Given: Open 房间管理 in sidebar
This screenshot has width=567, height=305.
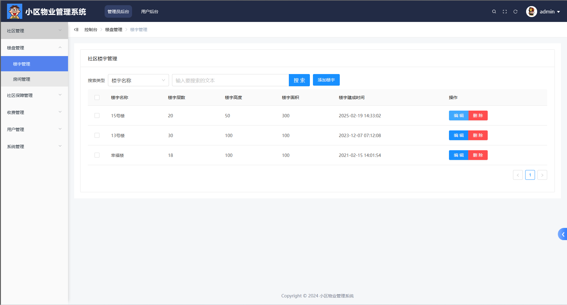Looking at the screenshot, I should (34, 79).
